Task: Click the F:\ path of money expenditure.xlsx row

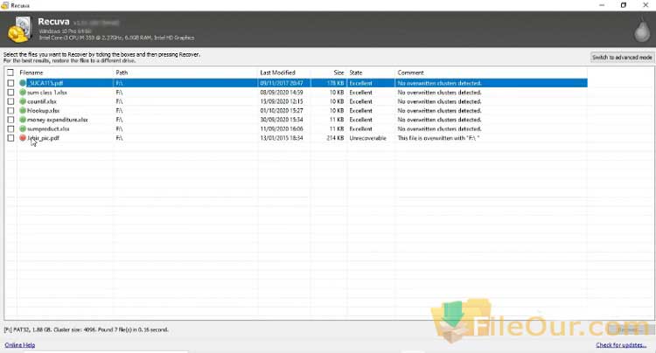Action: coord(119,120)
